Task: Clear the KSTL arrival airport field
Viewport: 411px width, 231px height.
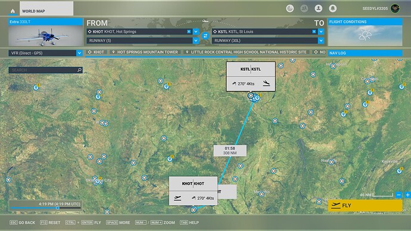Action: (x=314, y=32)
